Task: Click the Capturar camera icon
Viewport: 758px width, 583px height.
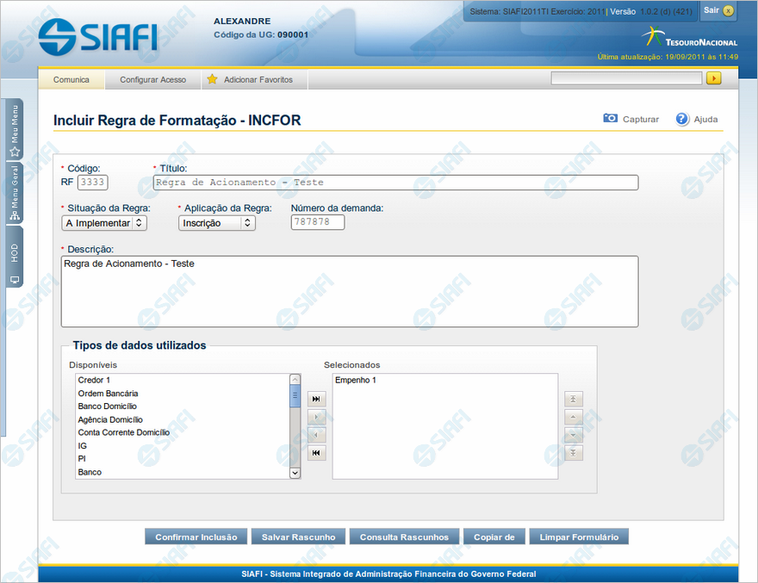Action: pos(610,119)
